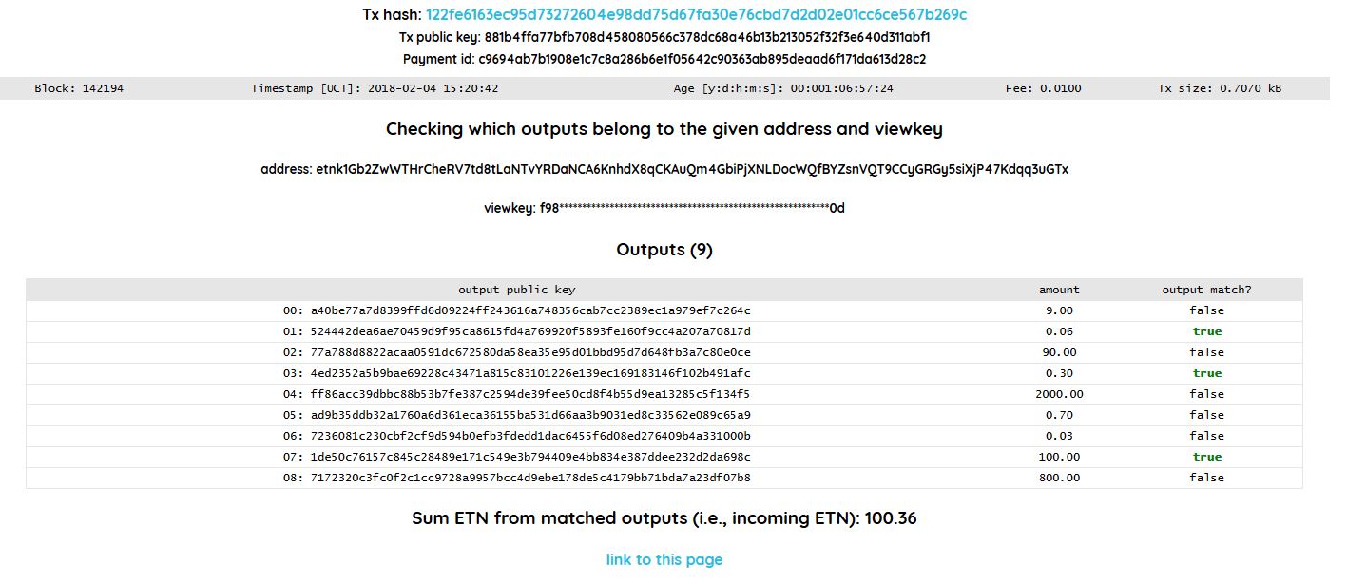Click the Fee 0.0100 field
Image resolution: width=1347 pixels, height=583 pixels.
(x=1043, y=88)
